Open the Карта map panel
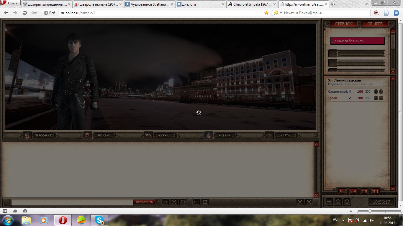Viewport: 403px width, 226px height. click(285, 135)
